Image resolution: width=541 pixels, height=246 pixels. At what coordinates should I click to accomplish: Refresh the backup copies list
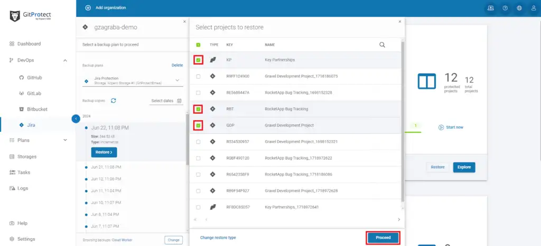pos(113,101)
